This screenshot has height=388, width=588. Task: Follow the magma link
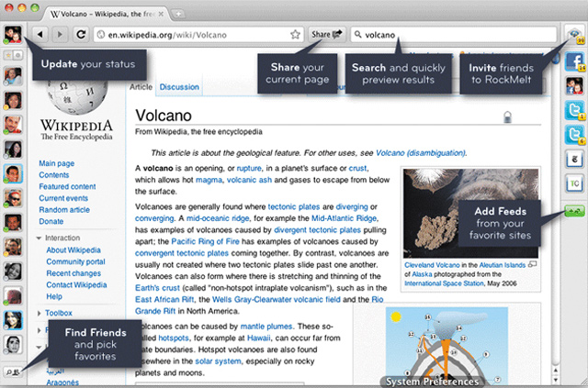[x=209, y=180]
